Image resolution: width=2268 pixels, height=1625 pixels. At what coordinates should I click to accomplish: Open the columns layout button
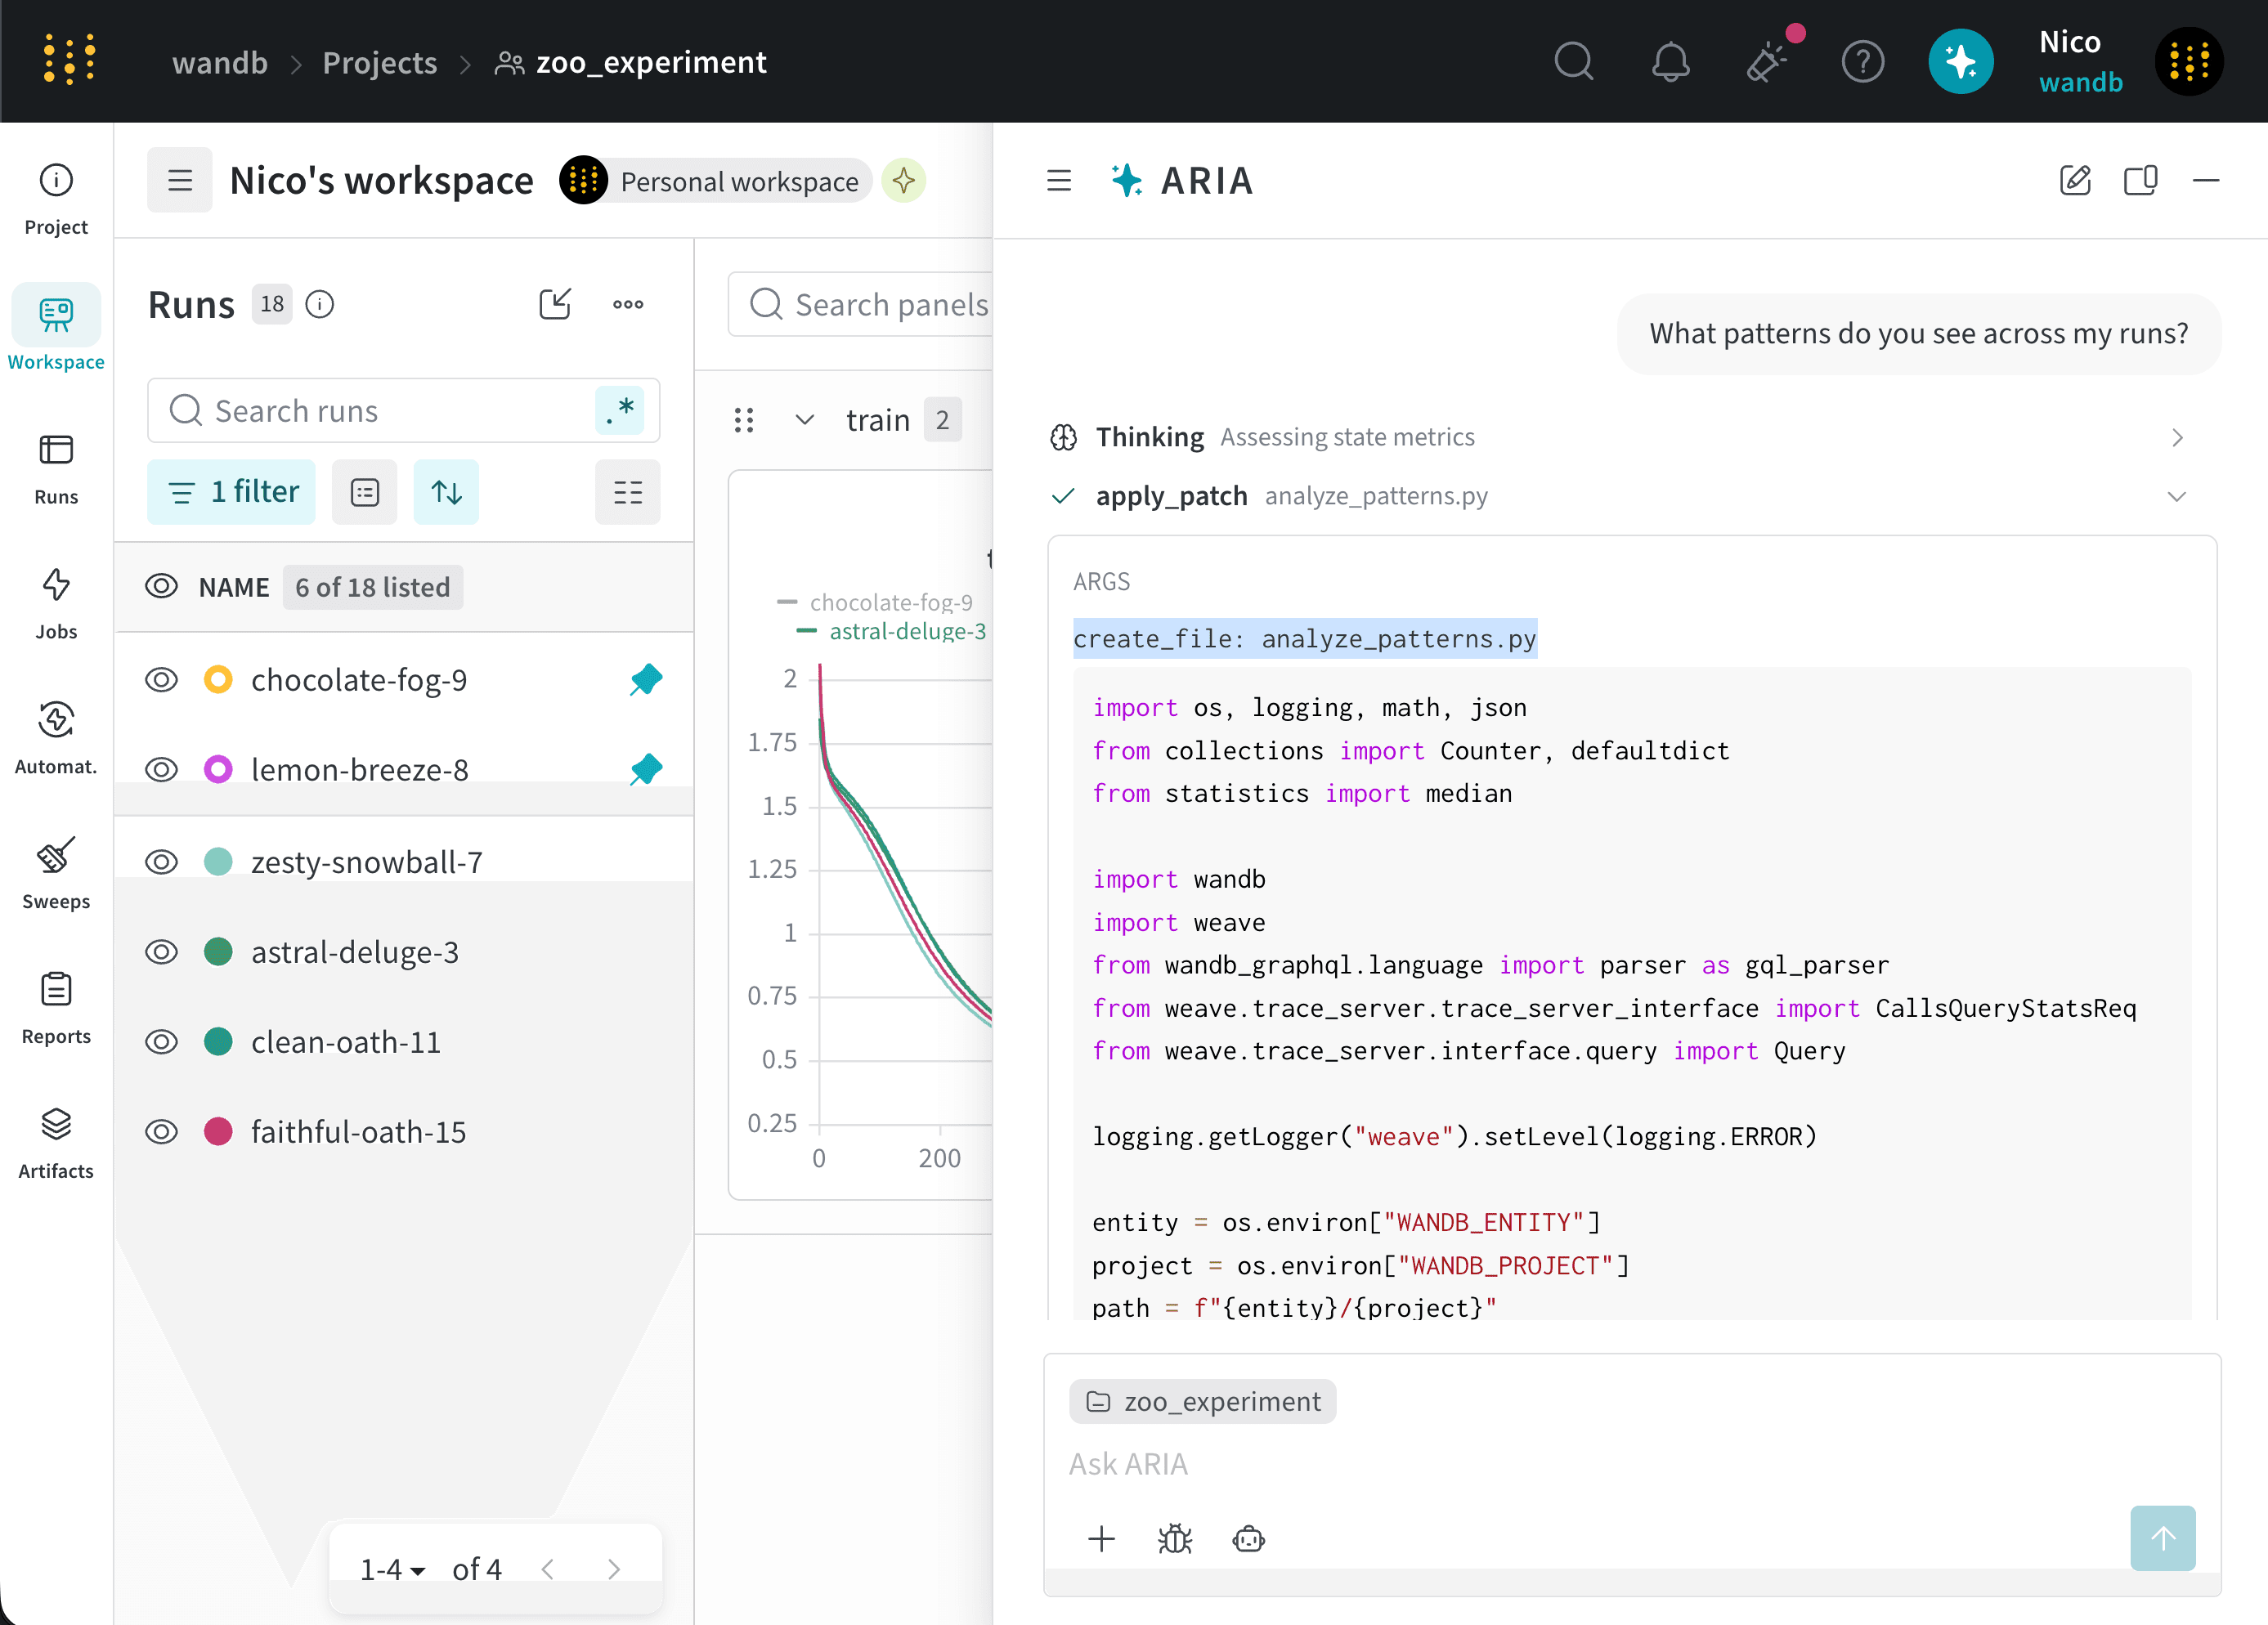(x=628, y=492)
